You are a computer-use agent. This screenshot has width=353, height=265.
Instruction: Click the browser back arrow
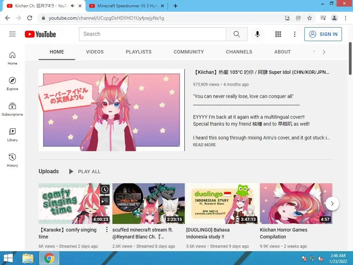coord(8,18)
